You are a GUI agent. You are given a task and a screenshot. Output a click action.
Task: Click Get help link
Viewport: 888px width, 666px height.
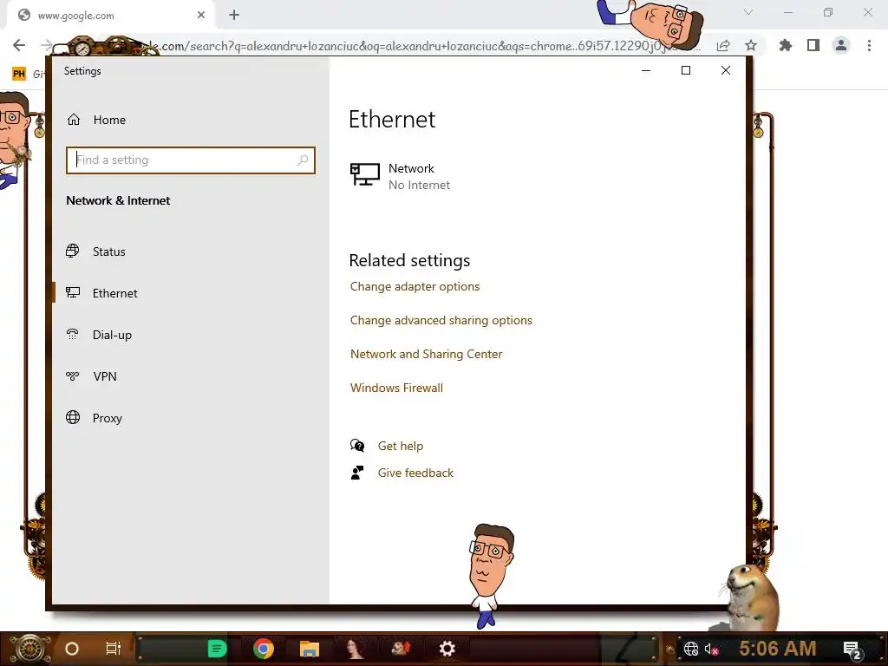point(401,447)
